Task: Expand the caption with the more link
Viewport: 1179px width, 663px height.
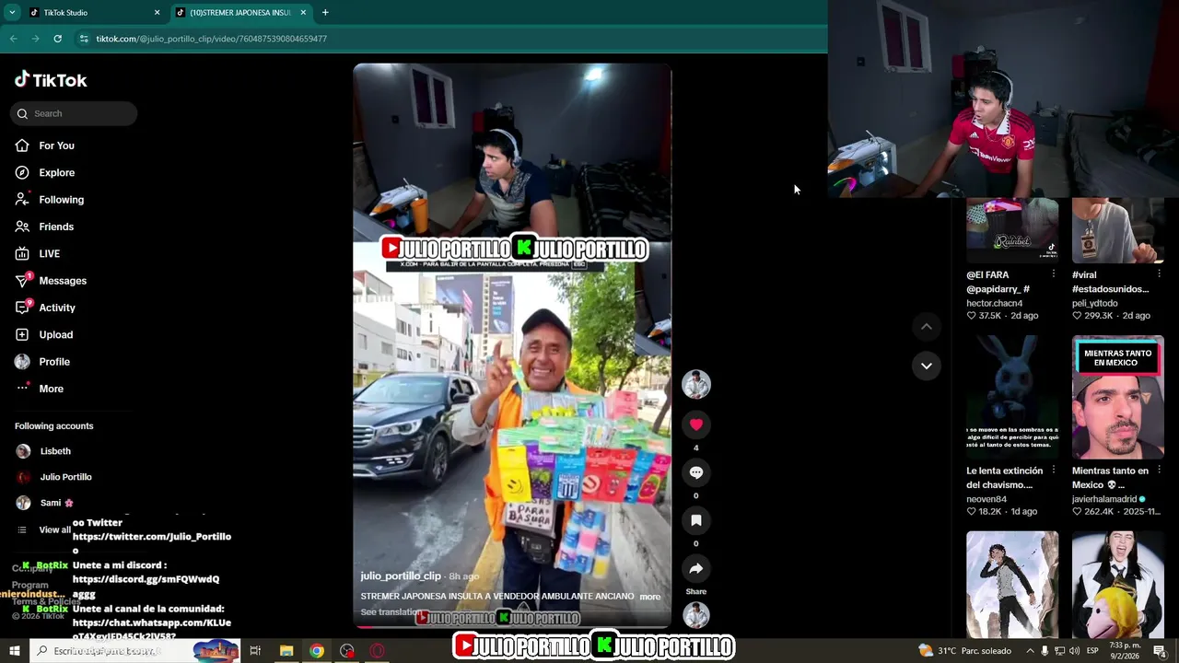Action: 650,597
